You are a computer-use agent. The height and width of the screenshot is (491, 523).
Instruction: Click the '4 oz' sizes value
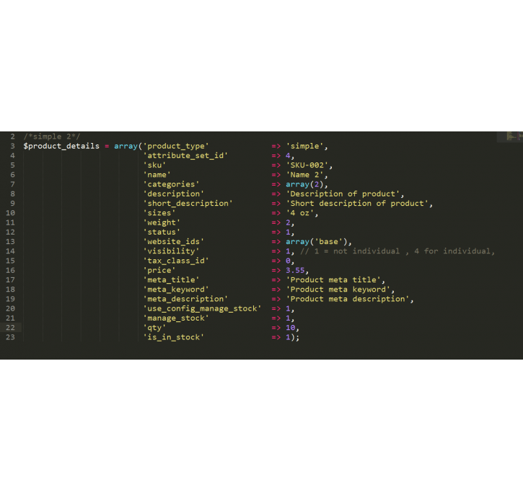pyautogui.click(x=300, y=213)
